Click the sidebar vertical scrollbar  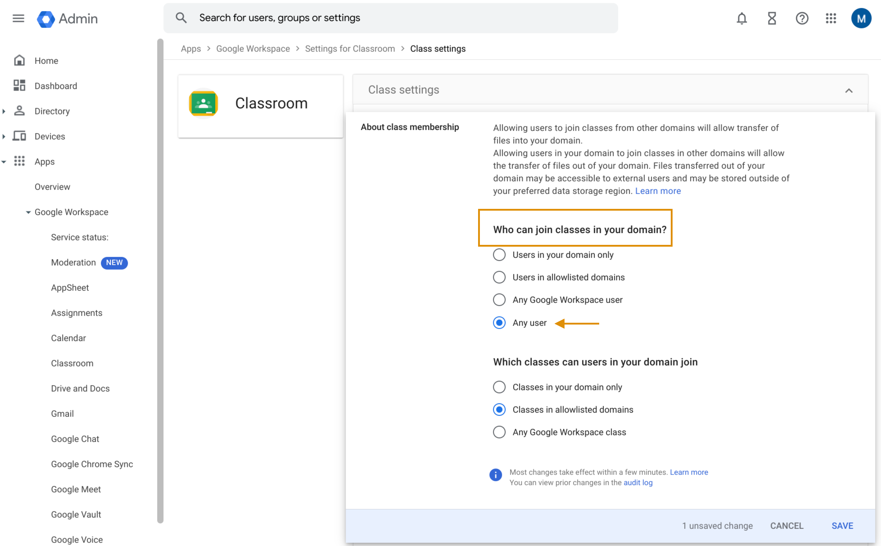[x=160, y=281]
